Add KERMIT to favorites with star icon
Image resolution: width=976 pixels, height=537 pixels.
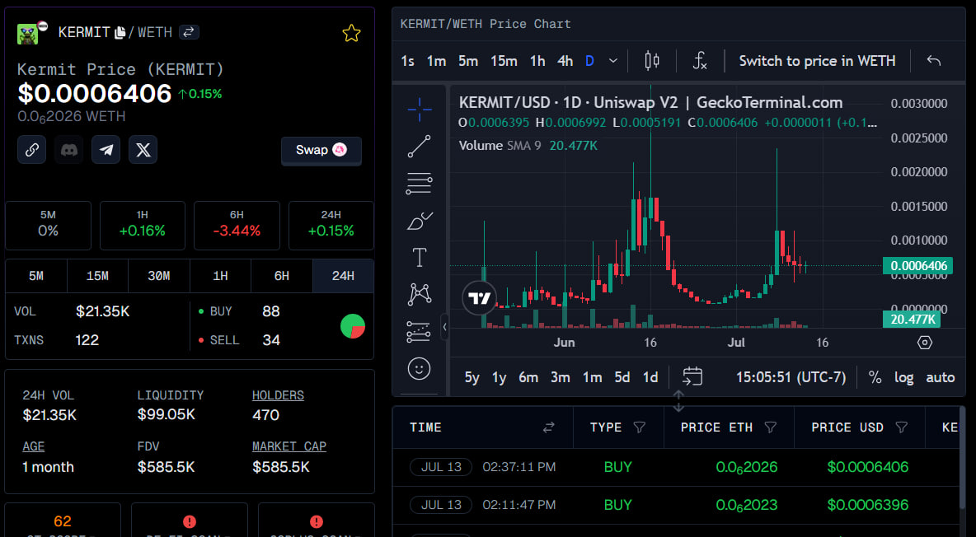pyautogui.click(x=351, y=33)
